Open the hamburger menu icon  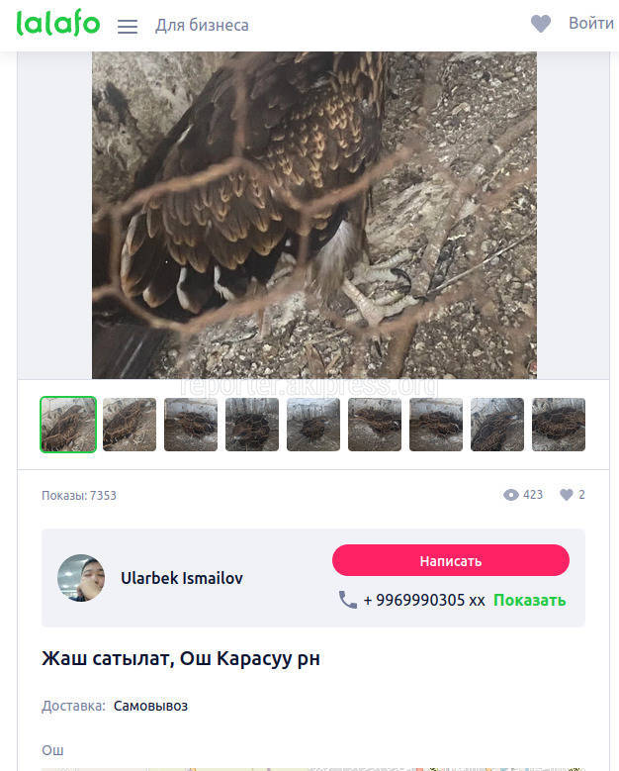pyautogui.click(x=128, y=26)
